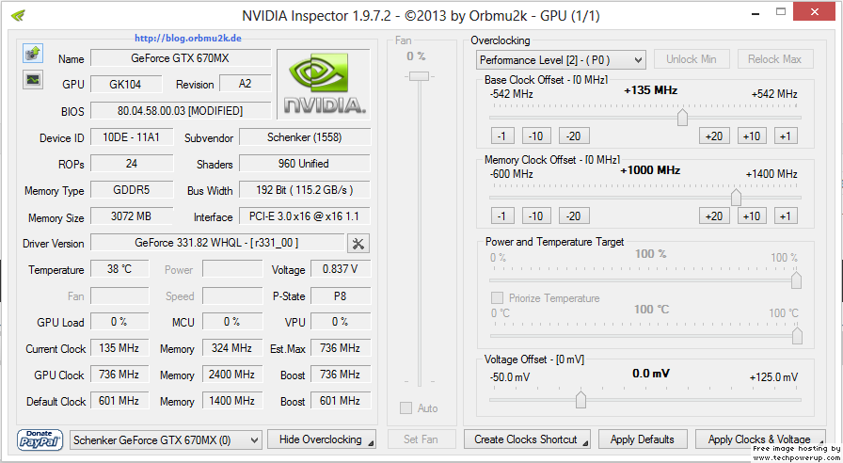843x463 pixels.
Task: Click the ROPs field 24
Action: (x=132, y=164)
